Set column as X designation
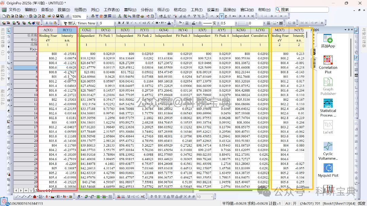The image size is (367, 206). click(217, 16)
